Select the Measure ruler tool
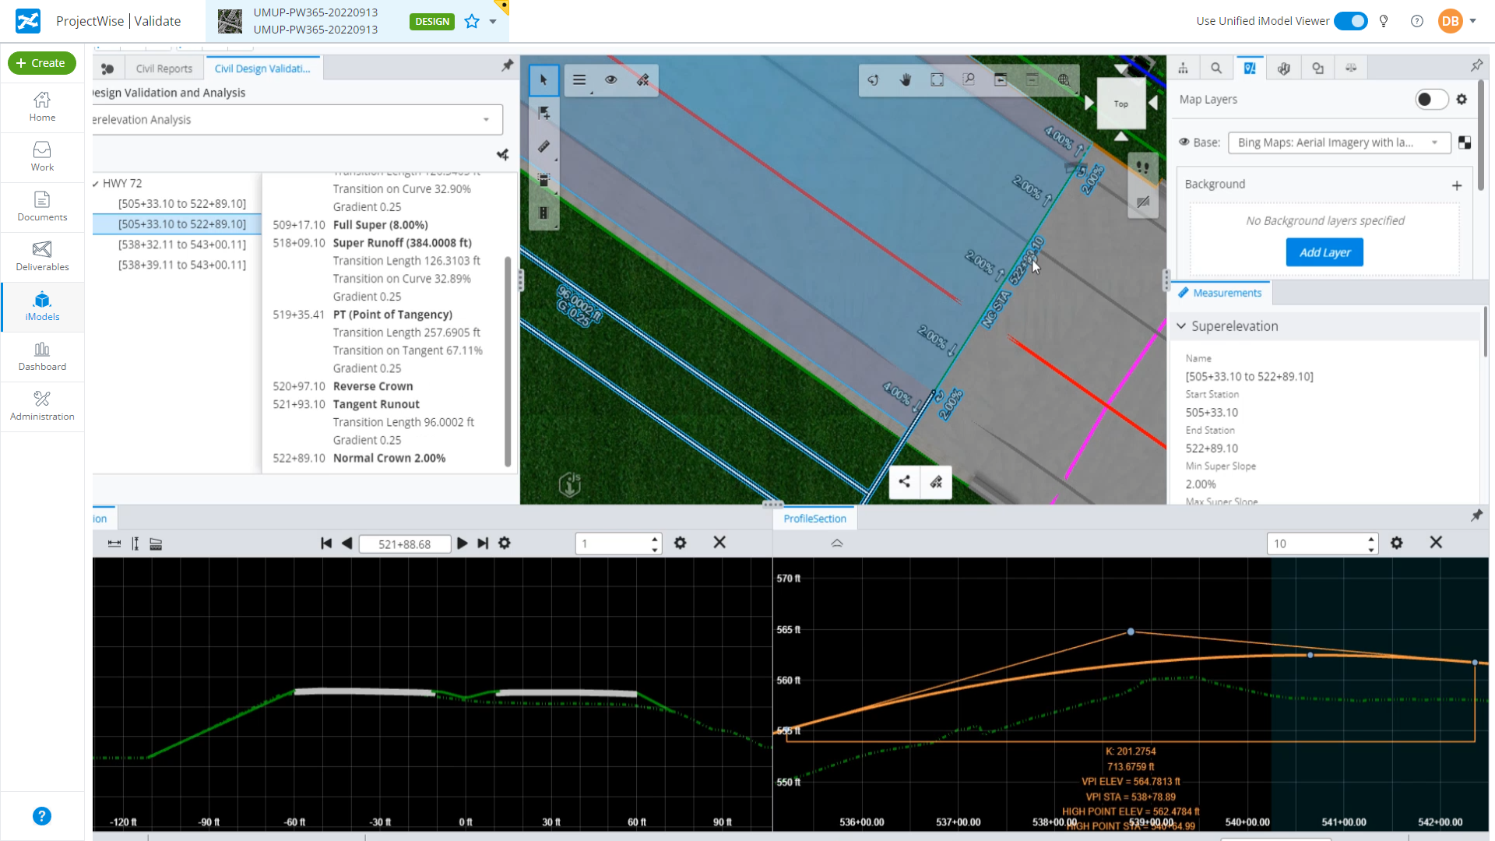 (x=543, y=146)
